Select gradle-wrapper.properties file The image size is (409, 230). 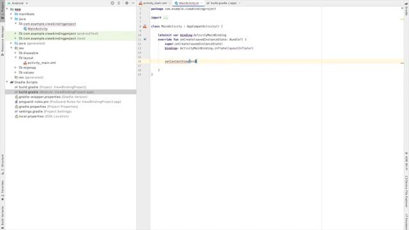click(51, 96)
